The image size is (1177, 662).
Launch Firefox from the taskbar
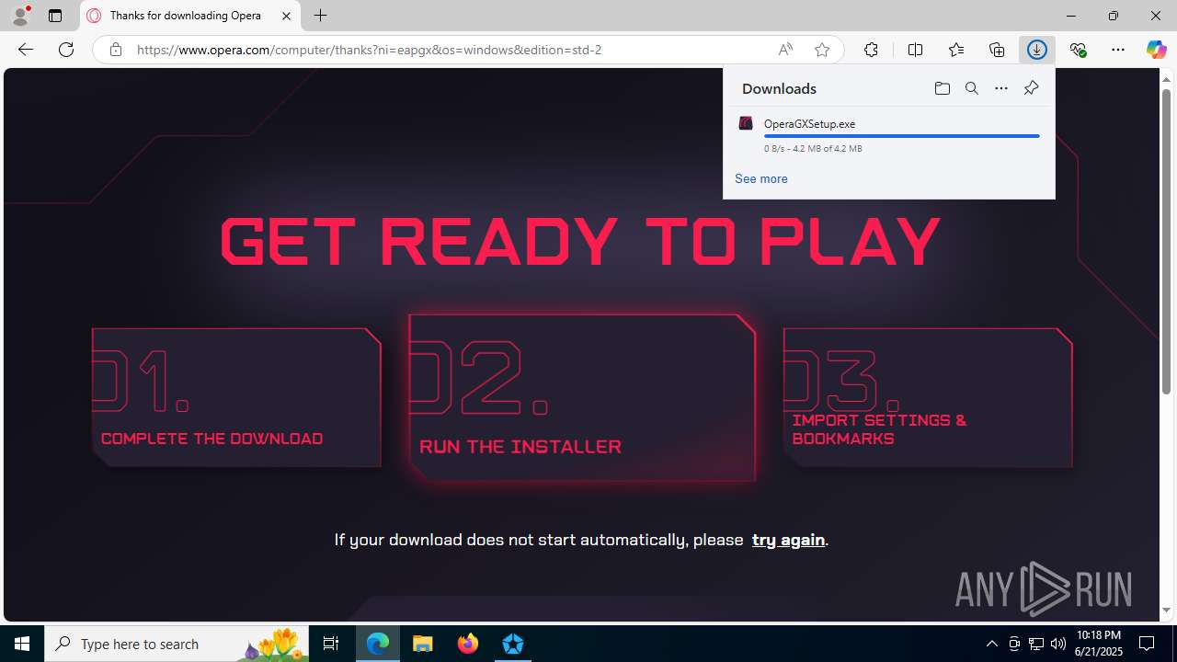click(468, 644)
